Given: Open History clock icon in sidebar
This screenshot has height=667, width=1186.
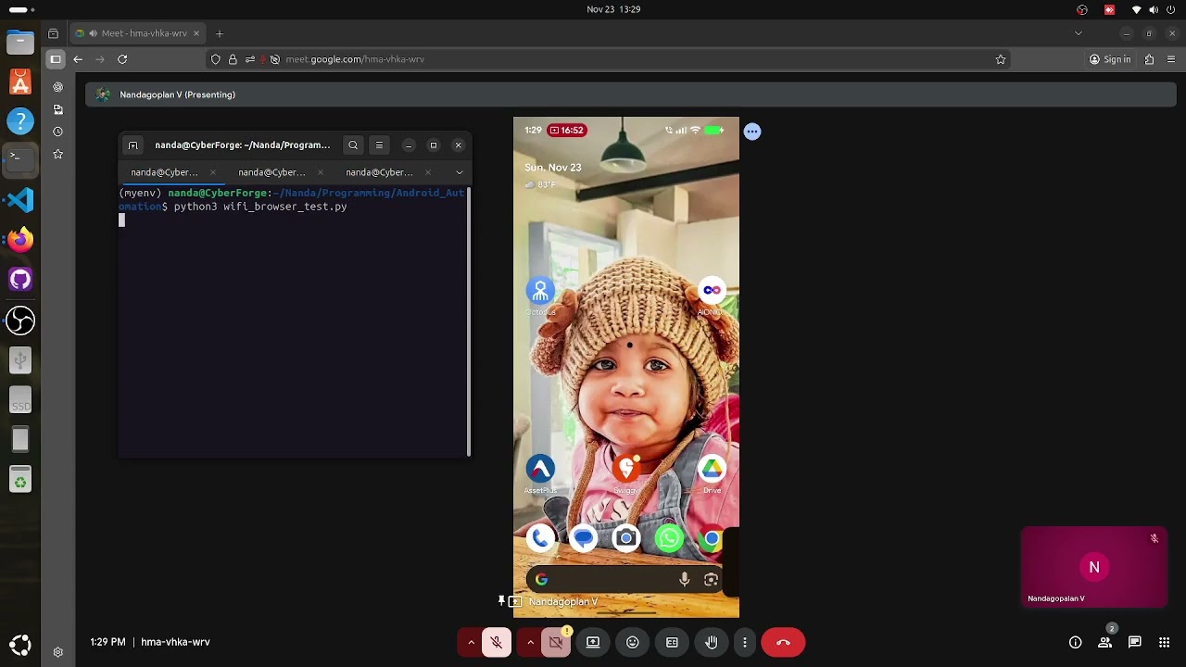Looking at the screenshot, I should click(57, 132).
